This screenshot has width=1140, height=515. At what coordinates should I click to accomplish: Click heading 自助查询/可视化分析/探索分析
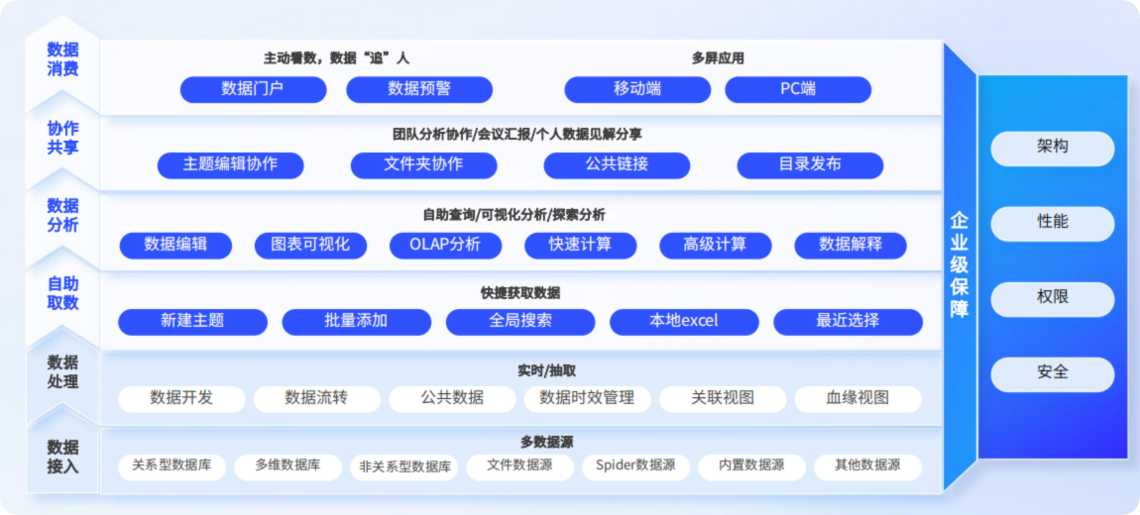514,215
